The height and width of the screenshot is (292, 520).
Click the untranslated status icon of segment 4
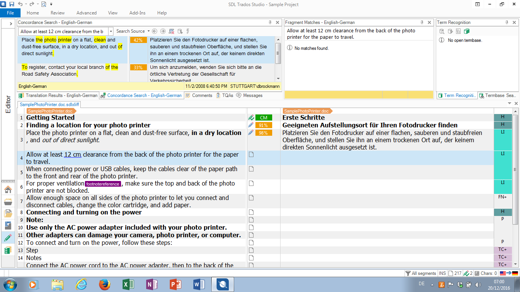(x=251, y=154)
